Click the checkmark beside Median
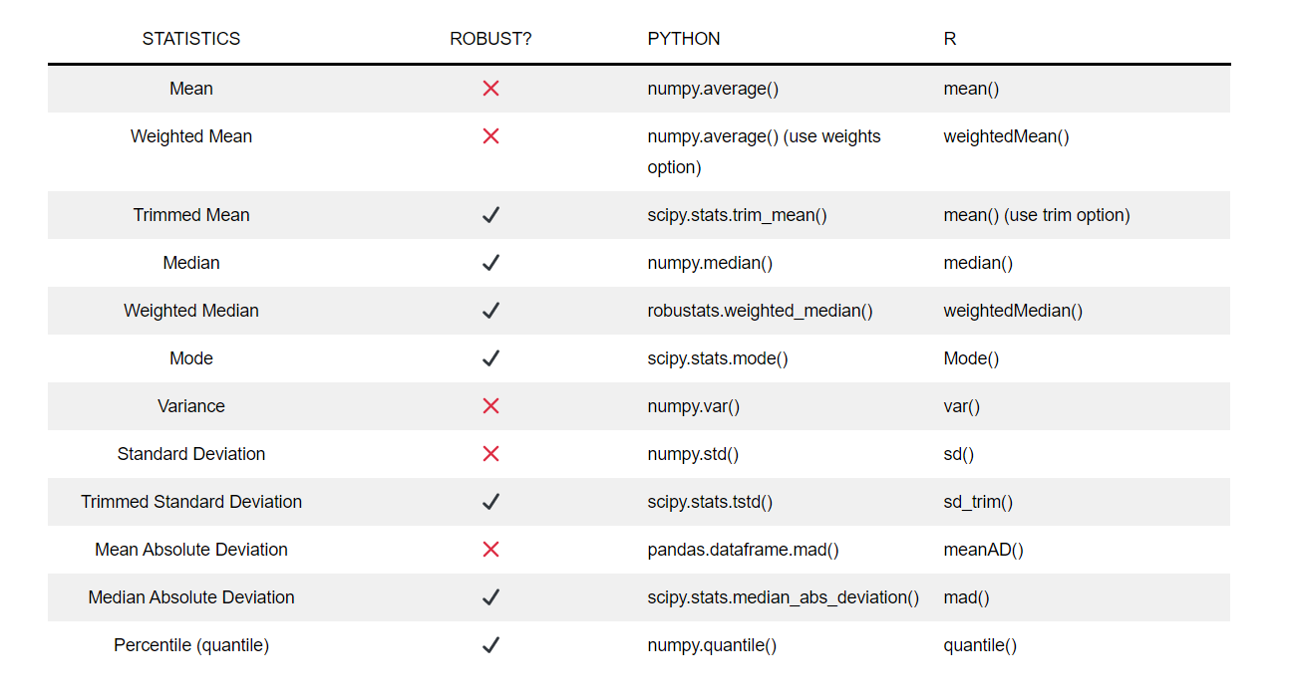The height and width of the screenshot is (700, 1294). (x=490, y=262)
